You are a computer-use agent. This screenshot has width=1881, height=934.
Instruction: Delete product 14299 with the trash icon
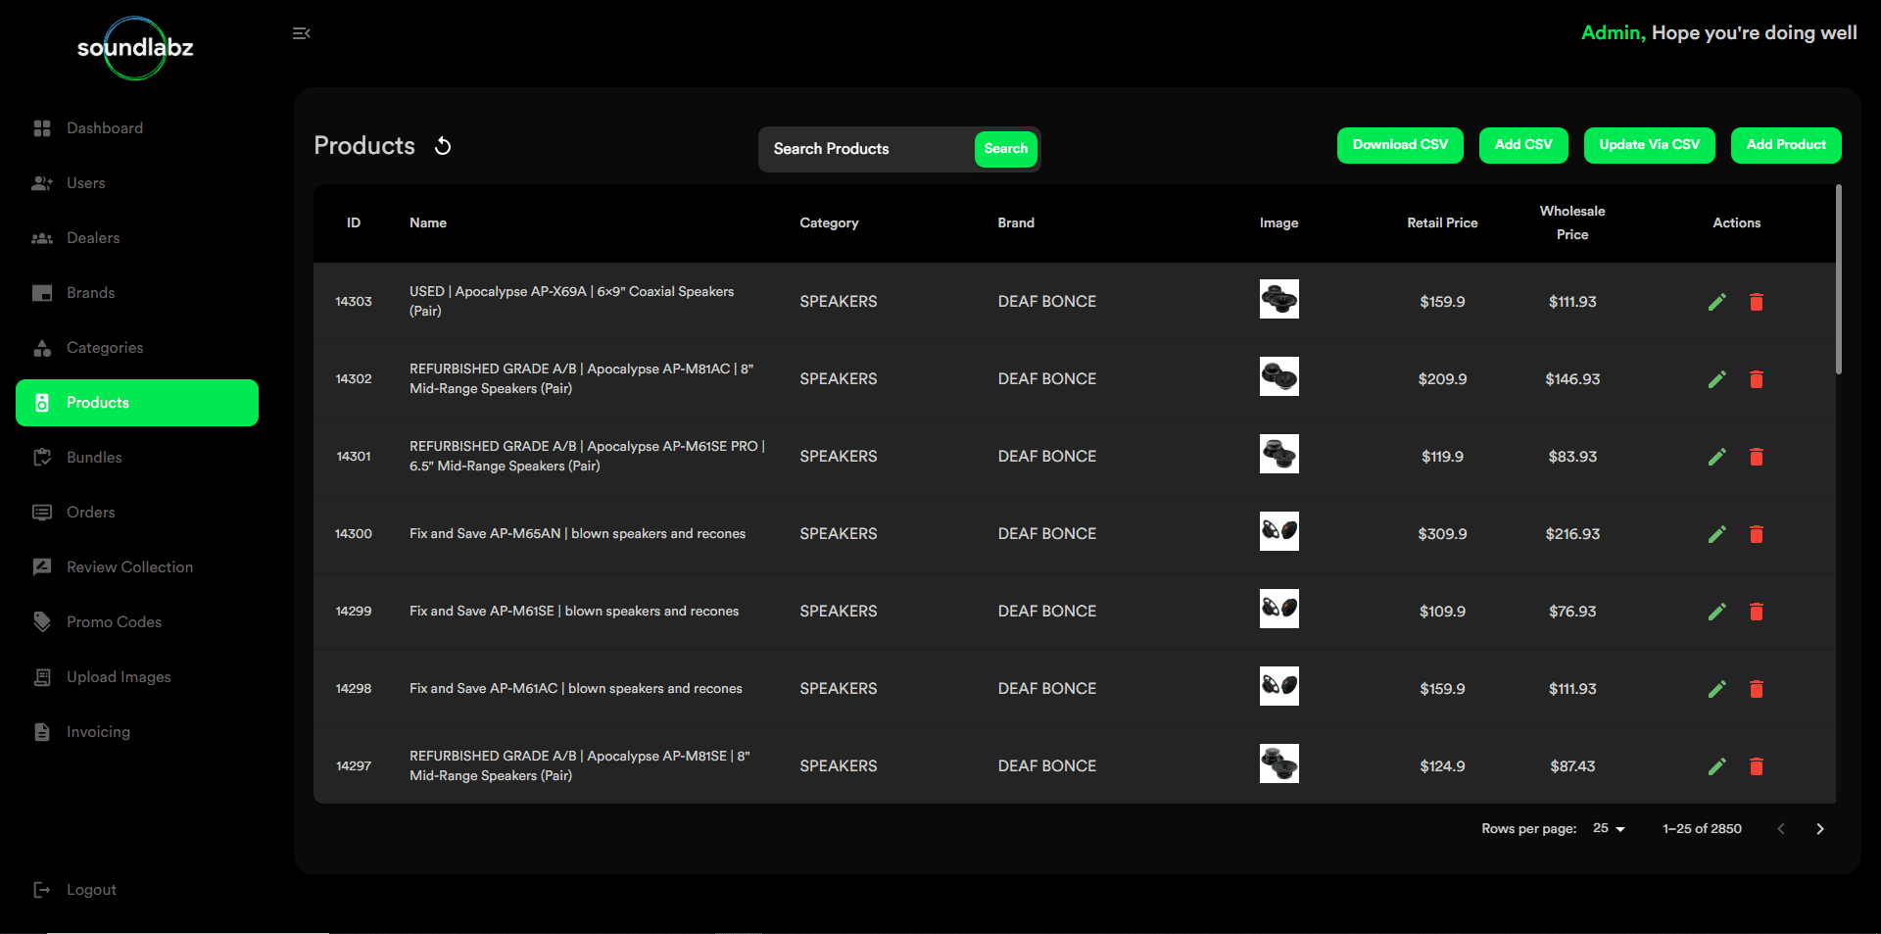(1757, 612)
